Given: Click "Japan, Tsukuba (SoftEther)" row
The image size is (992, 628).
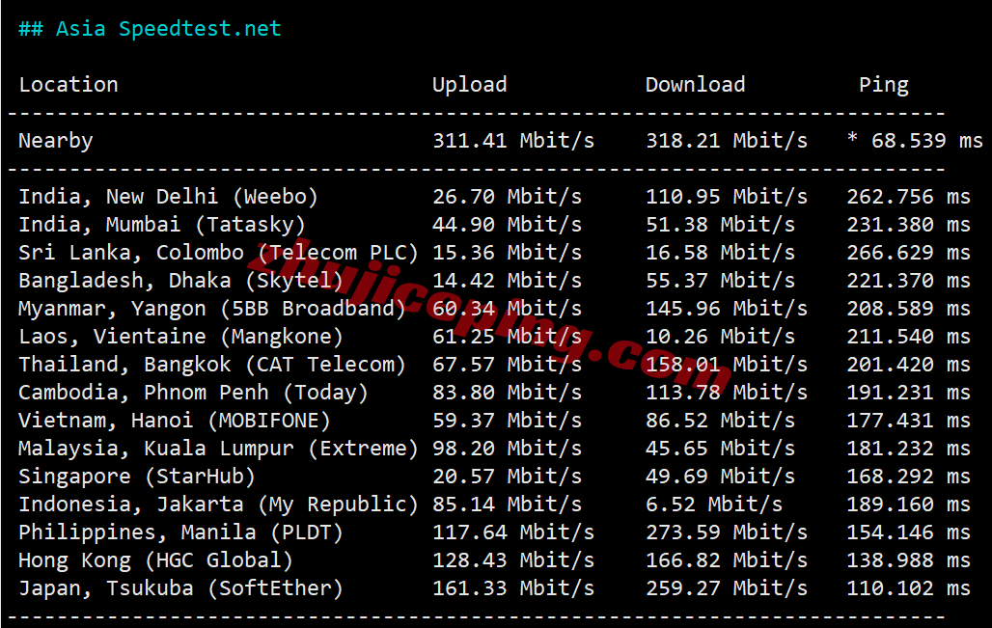Looking at the screenshot, I should 180,588.
